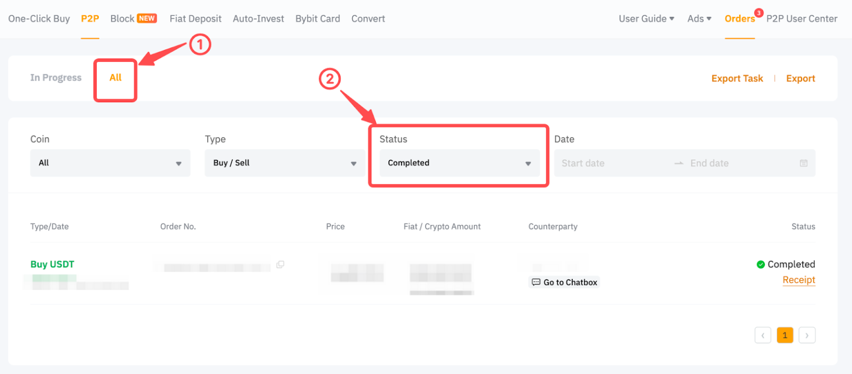Open the Status Completed dropdown
This screenshot has width=852, height=374.
[459, 163]
